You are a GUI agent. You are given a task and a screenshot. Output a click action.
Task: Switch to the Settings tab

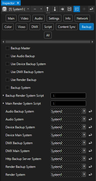click(x=54, y=18)
